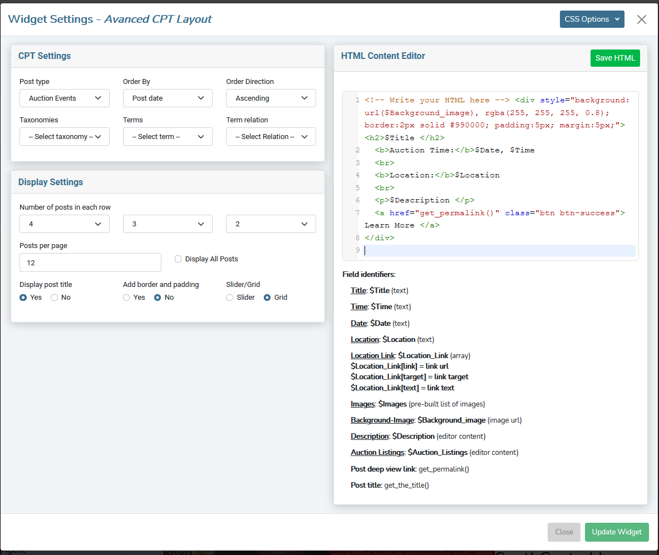Viewport: 659px width, 555px height.
Task: Click the Location Link field identifier
Action: pyautogui.click(x=411, y=355)
